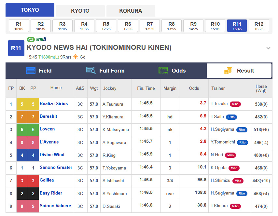278x216 pixels.
Task: Click odds value 138.0
Action: [201, 193]
